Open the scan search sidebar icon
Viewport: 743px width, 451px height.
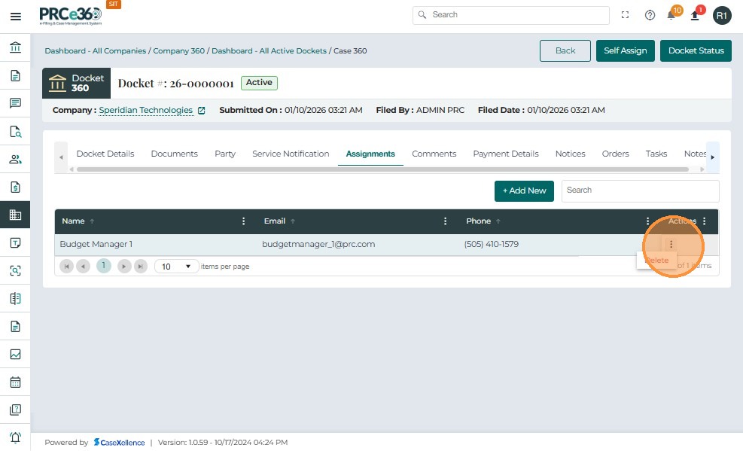click(x=15, y=270)
